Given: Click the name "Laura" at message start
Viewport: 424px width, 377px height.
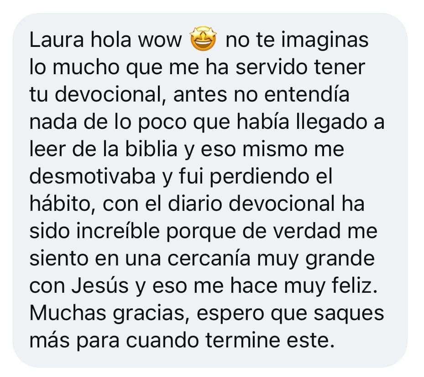Looking at the screenshot, I should [x=57, y=40].
